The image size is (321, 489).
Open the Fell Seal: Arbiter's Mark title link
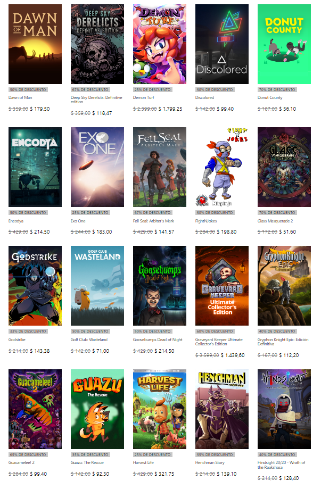click(153, 221)
